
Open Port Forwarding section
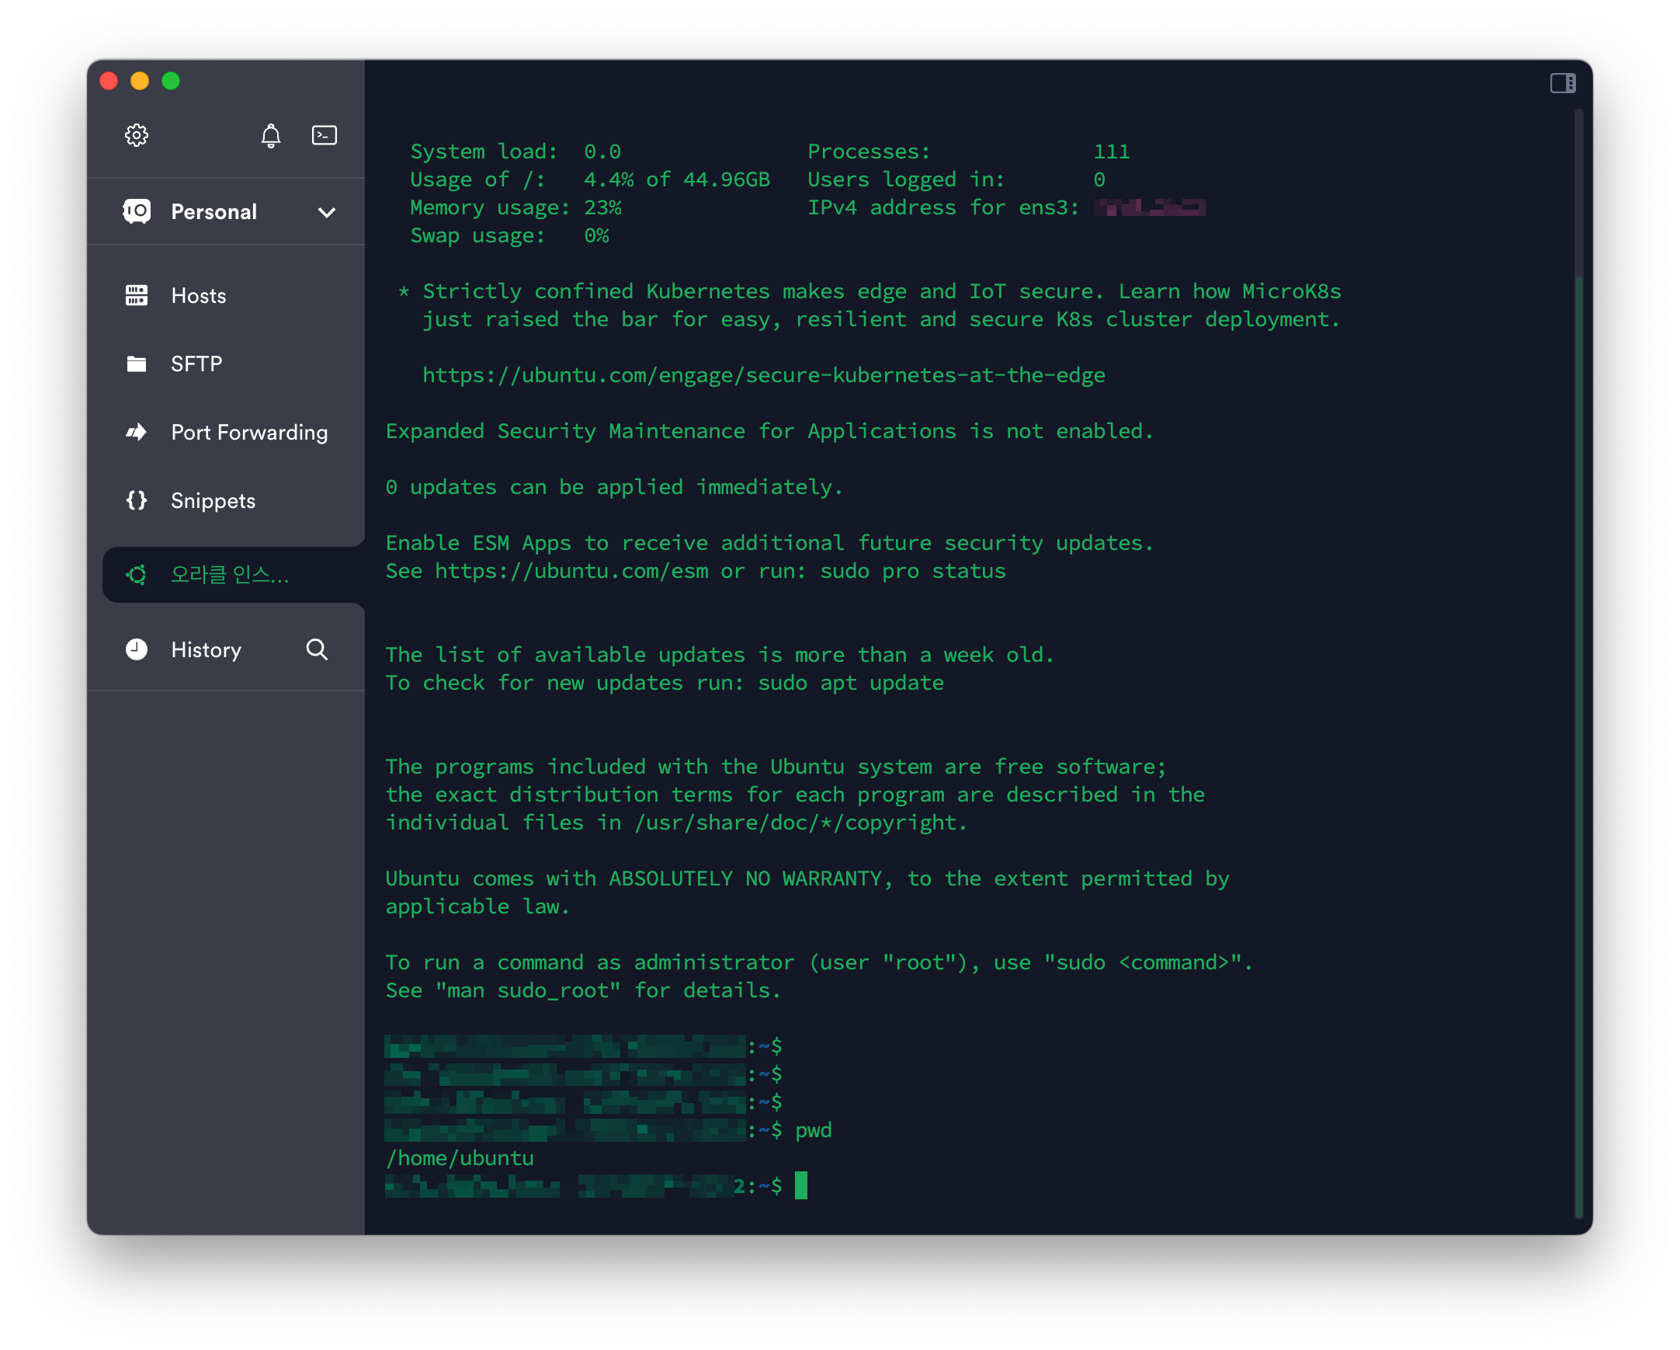pyautogui.click(x=249, y=432)
